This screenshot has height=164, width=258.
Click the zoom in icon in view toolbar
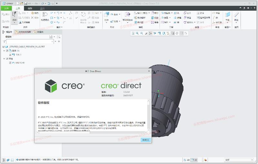137,33
